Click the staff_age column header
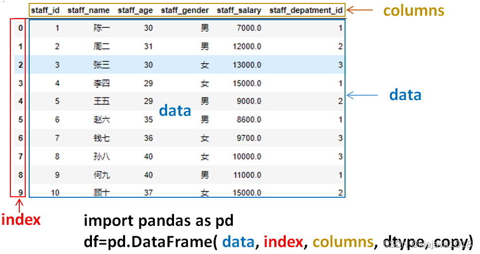 coord(135,11)
